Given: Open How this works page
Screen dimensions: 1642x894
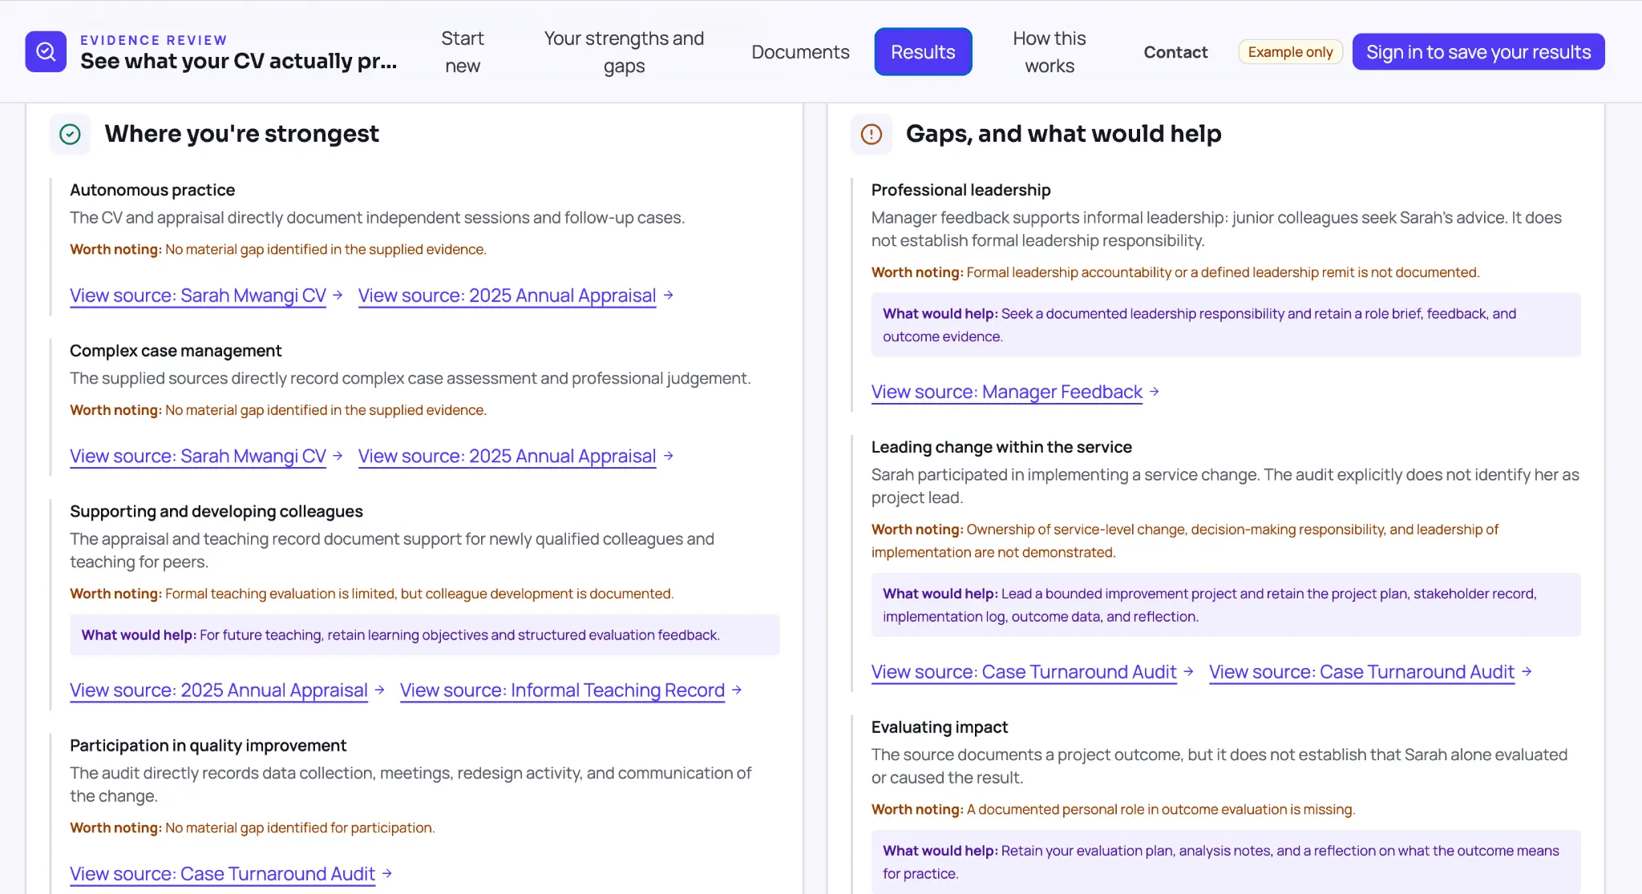Looking at the screenshot, I should pyautogui.click(x=1050, y=52).
